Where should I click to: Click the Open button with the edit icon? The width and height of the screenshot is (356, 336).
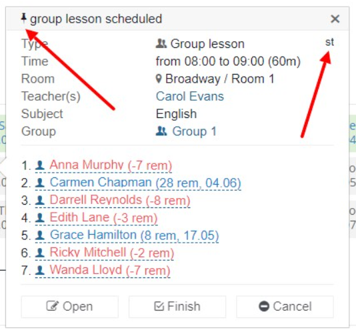[70, 307]
